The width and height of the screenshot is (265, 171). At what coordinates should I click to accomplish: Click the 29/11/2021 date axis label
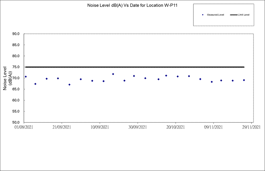coord(251,127)
